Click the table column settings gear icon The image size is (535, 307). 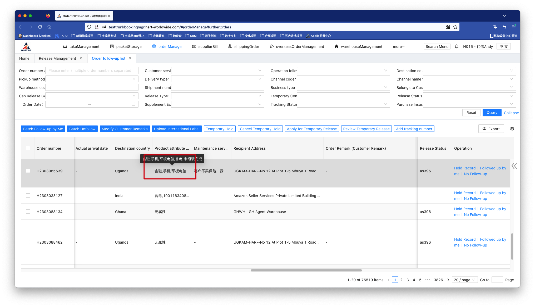click(x=512, y=129)
